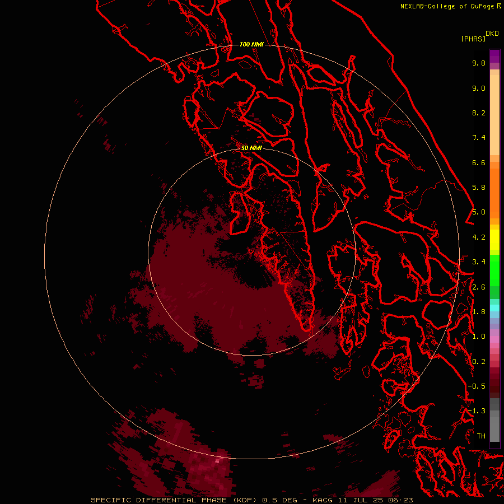504x504 pixels.
Task: Pick the purple segment atop the color bar
Action: tap(494, 56)
